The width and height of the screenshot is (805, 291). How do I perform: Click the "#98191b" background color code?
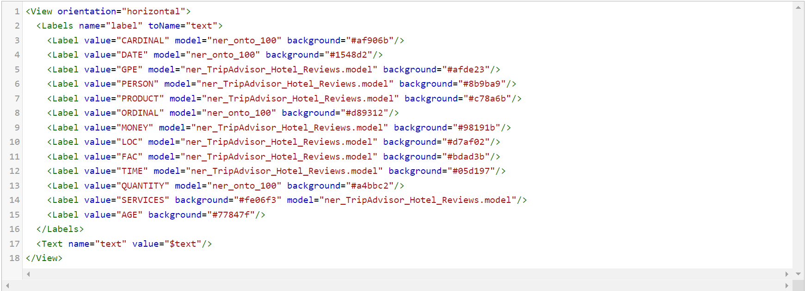click(477, 128)
